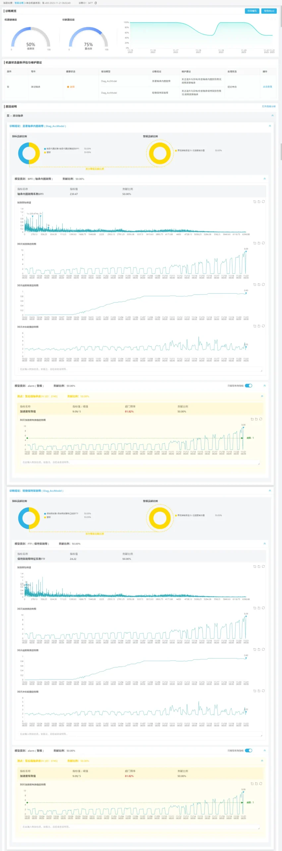Click restore icon on FTF 加速度包络谱 chart
Image resolution: width=282 pixels, height=851 pixels.
263,566
